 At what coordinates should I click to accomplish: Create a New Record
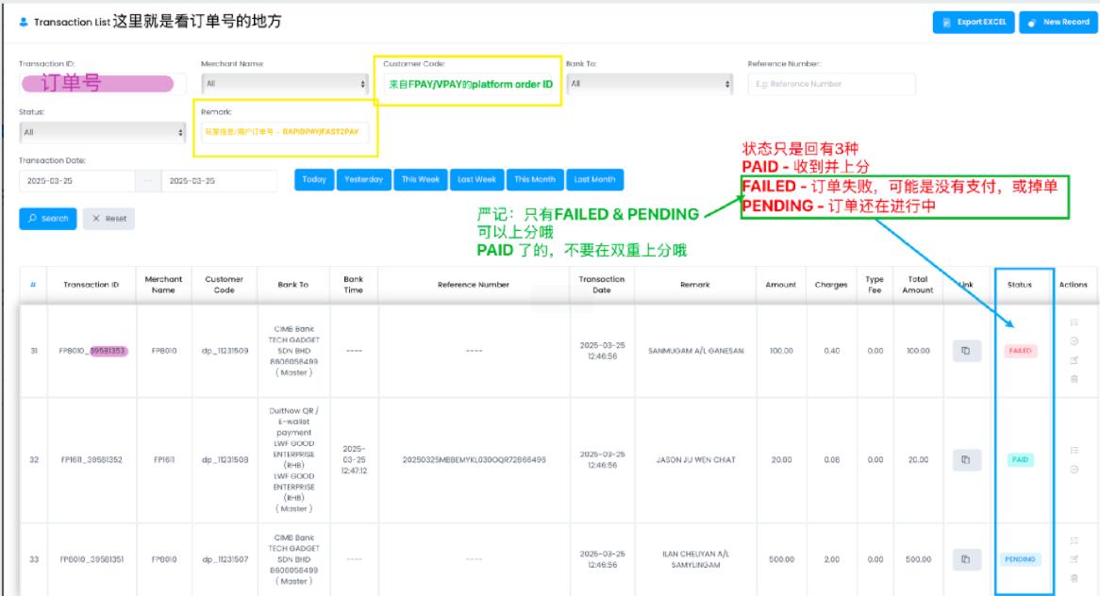1056,21
